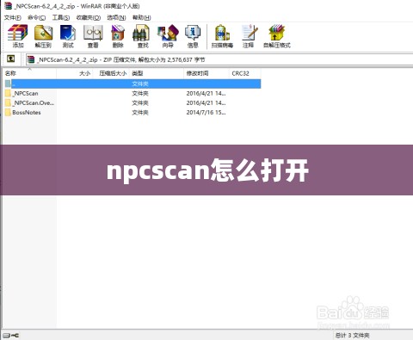Click the Add (添加) toolbar icon
Screen dimensions: 413x340
click(x=18, y=33)
